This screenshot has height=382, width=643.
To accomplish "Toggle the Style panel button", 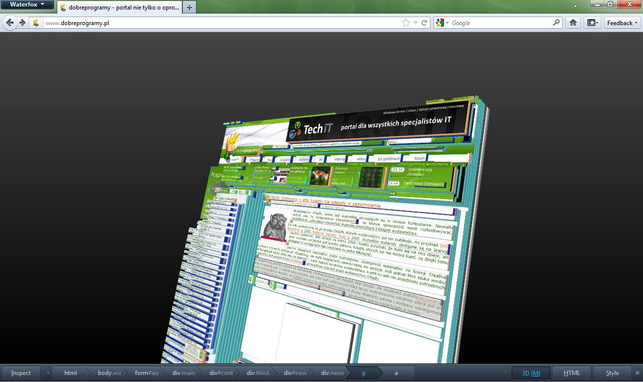I will point(612,373).
